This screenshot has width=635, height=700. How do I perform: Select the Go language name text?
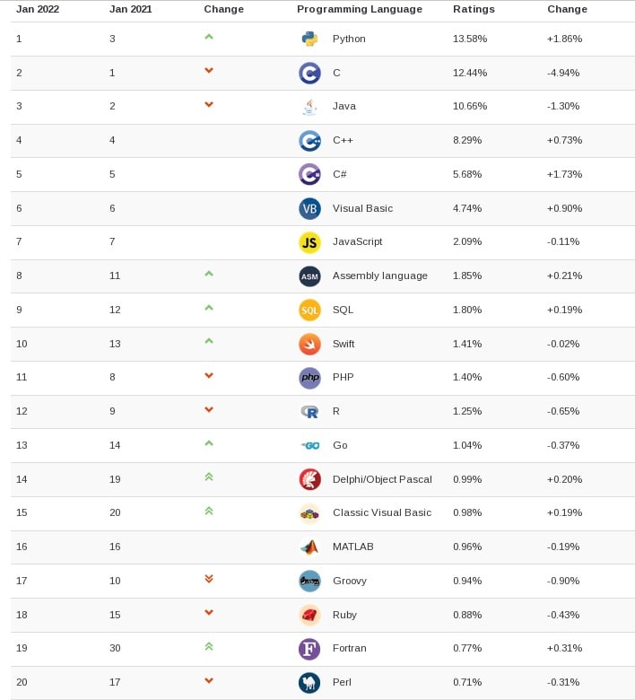tap(340, 445)
